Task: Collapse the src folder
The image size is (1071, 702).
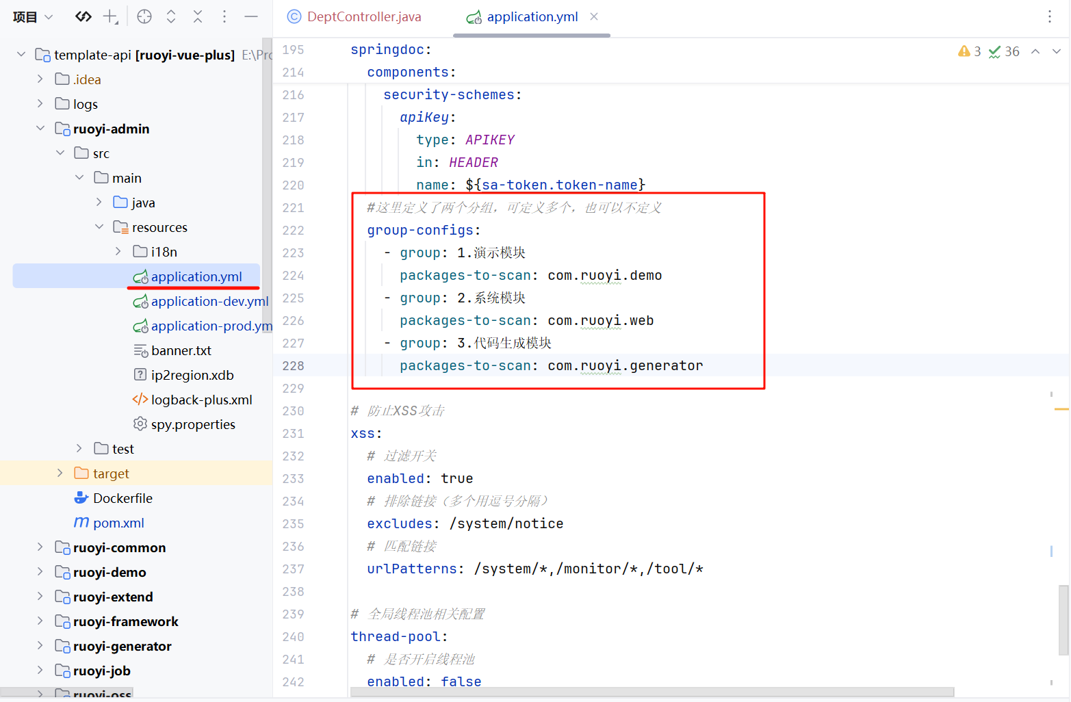Action: (x=60, y=153)
